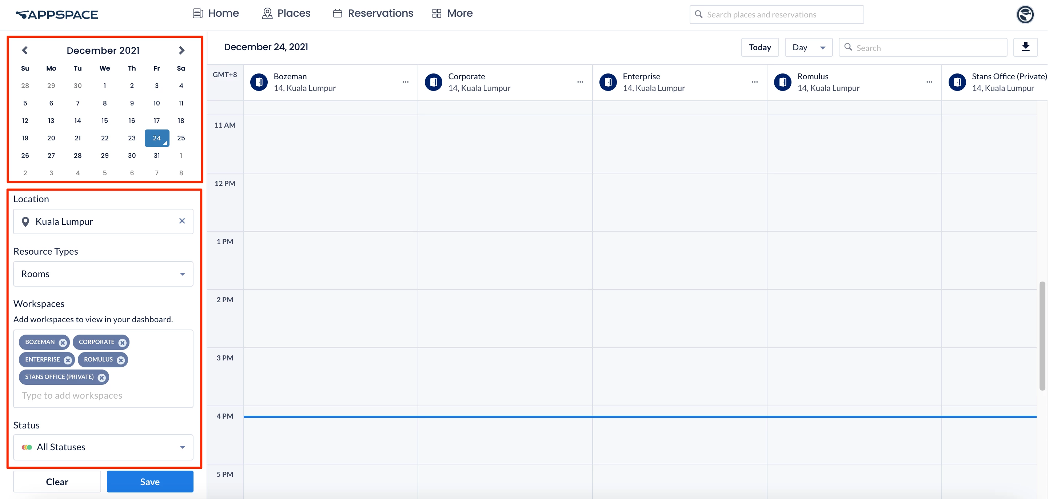This screenshot has height=499, width=1049.
Task: Open Bozeman room options menu
Action: pyautogui.click(x=405, y=82)
